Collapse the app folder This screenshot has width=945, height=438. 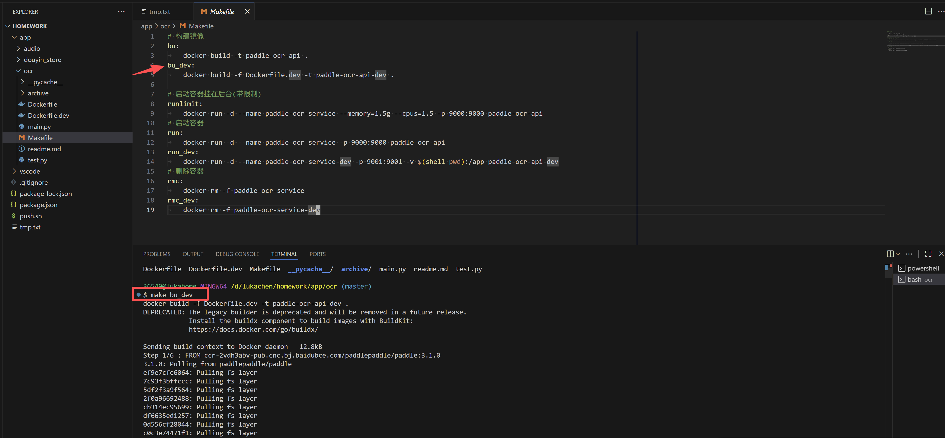pyautogui.click(x=14, y=37)
